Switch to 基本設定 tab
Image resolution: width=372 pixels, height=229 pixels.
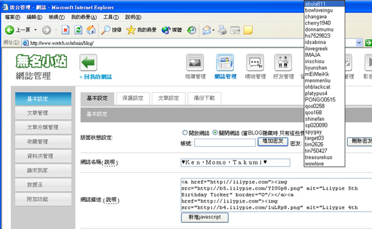pyautogui.click(x=97, y=98)
